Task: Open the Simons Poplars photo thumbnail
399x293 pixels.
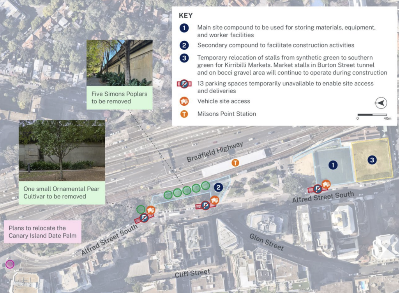Action: (x=119, y=63)
